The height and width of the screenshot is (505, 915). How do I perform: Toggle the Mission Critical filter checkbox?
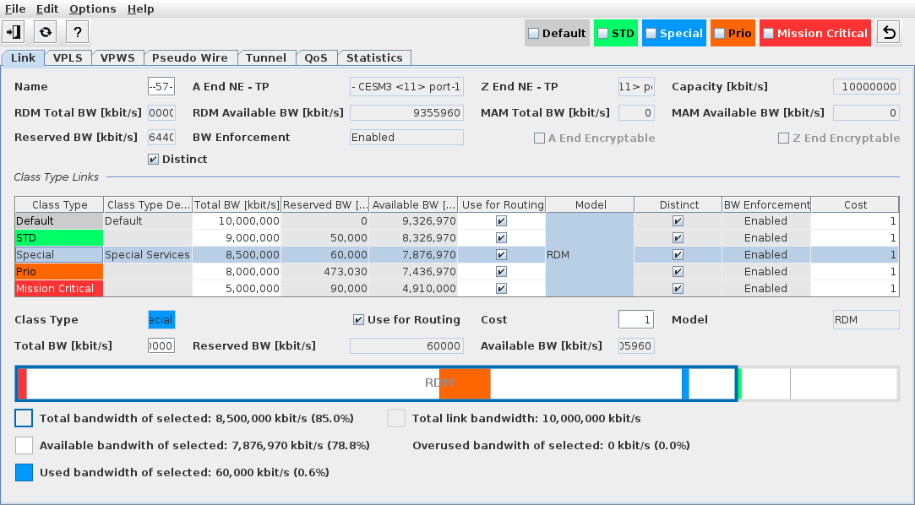pyautogui.click(x=768, y=34)
